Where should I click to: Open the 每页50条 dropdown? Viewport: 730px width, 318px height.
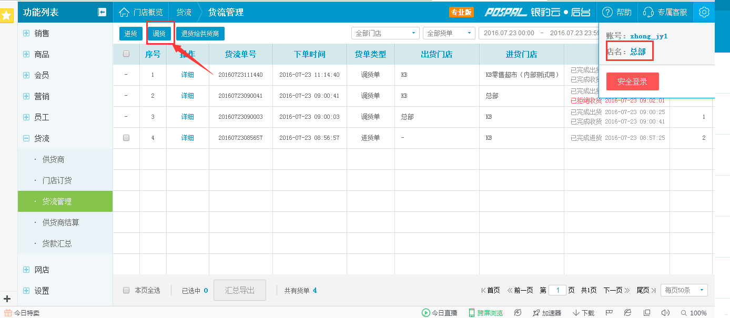click(684, 290)
